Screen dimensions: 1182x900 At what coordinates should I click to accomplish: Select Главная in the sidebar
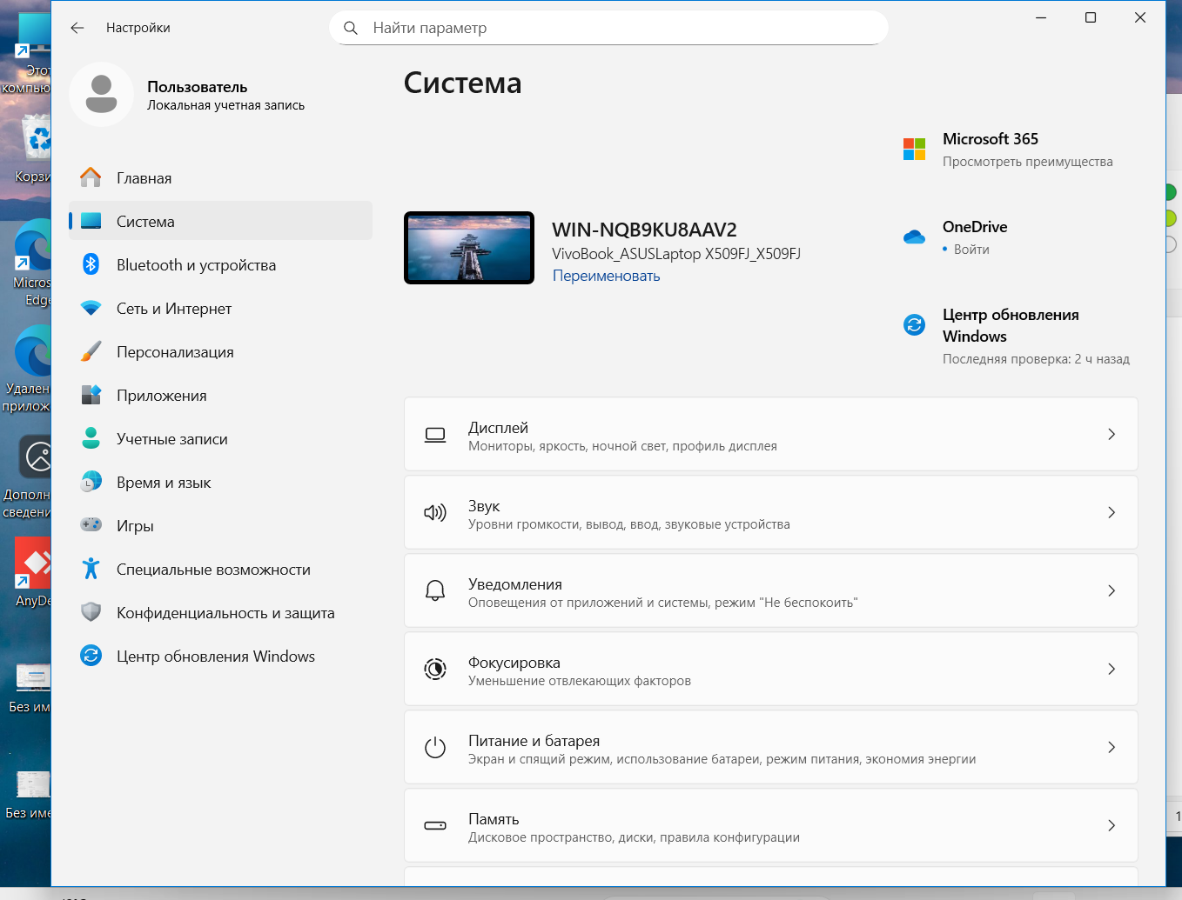click(144, 178)
